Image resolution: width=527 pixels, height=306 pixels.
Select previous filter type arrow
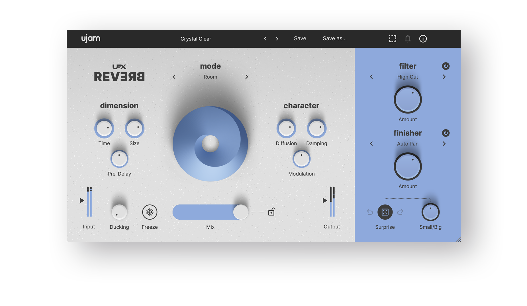[371, 77]
